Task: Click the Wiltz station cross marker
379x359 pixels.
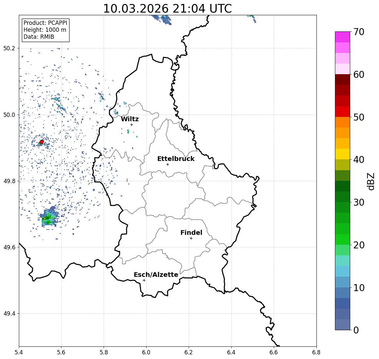Action: 131,125
